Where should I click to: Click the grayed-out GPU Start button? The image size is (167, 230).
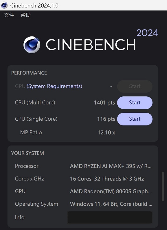(135, 86)
